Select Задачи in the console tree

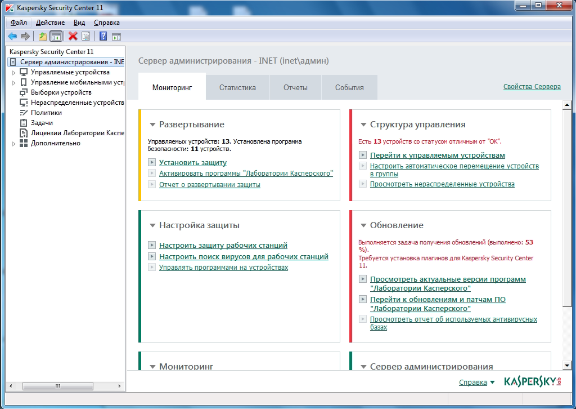[x=42, y=123]
